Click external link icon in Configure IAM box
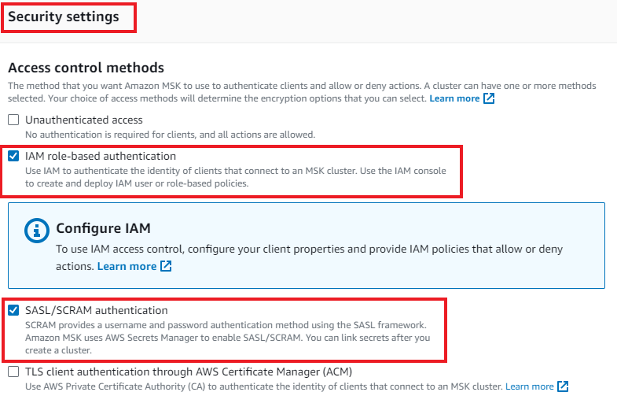This screenshot has height=403, width=617. point(166,266)
